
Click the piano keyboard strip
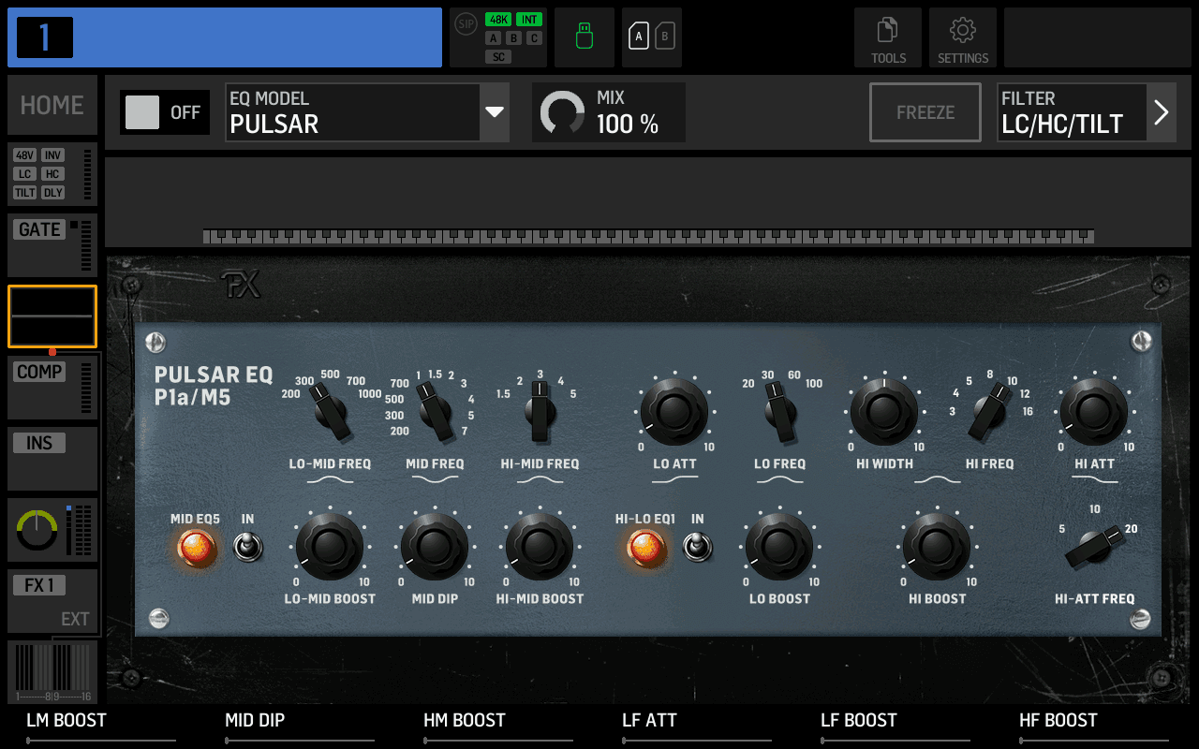pos(648,236)
